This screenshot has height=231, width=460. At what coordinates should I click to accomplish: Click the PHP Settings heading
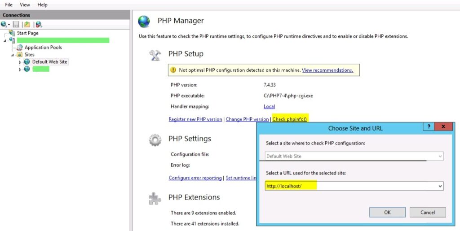coord(190,139)
